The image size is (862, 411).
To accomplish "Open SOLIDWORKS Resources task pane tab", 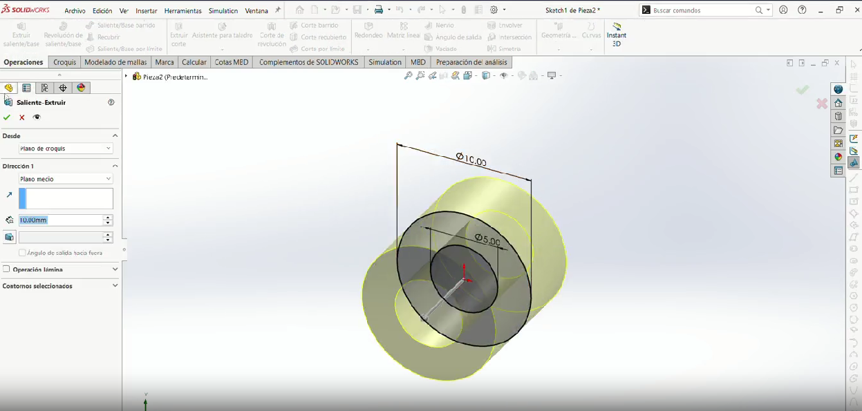I will coord(838,103).
